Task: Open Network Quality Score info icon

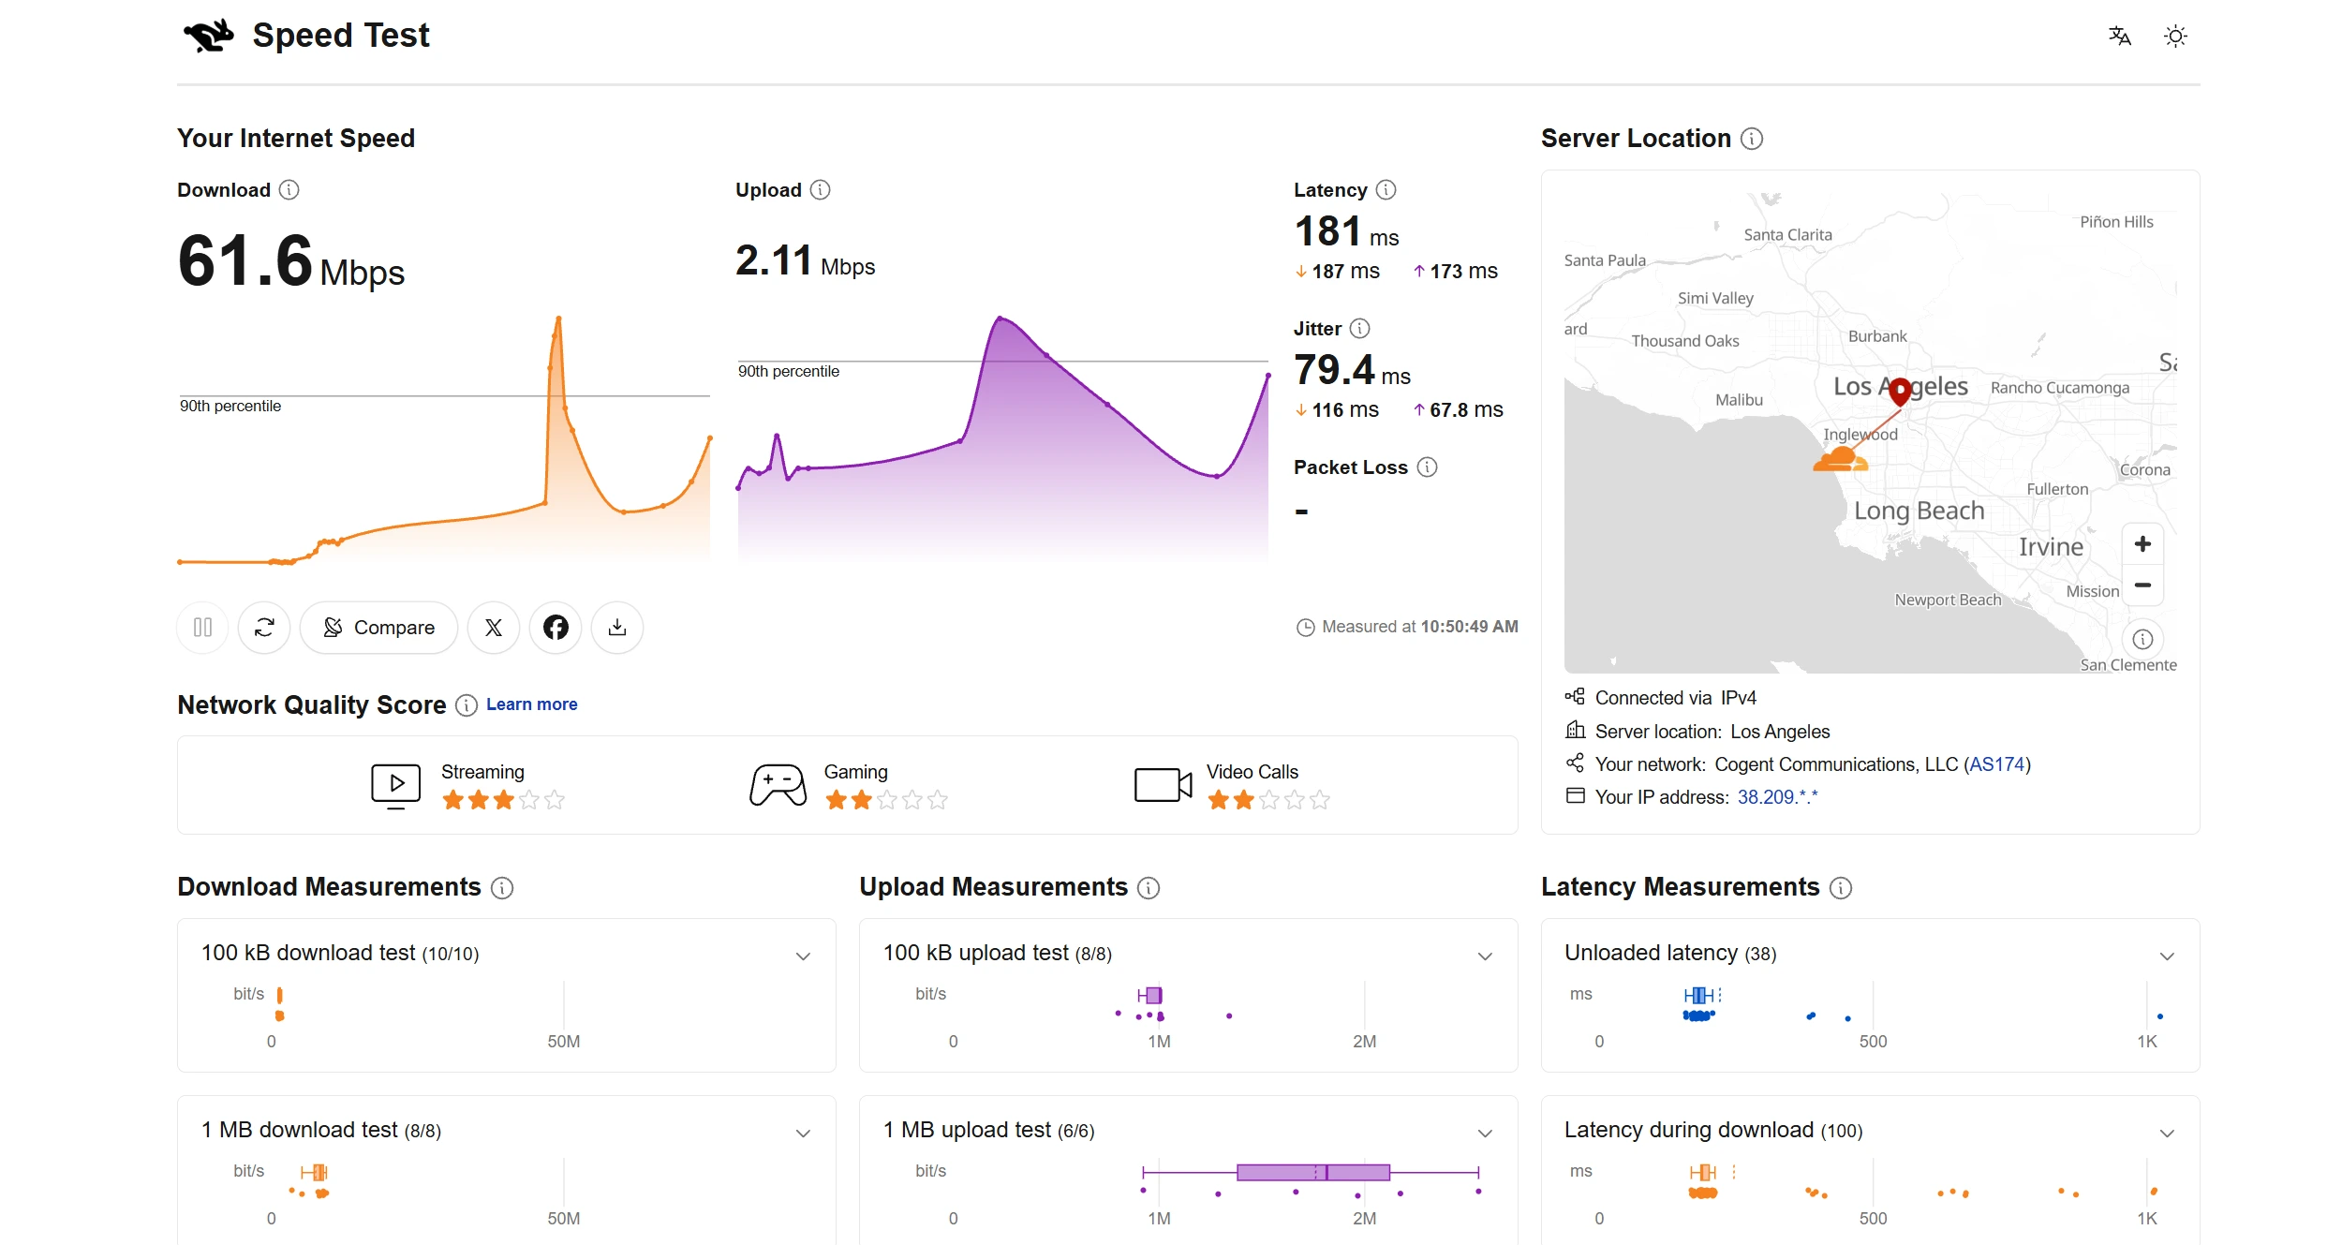Action: [x=467, y=705]
